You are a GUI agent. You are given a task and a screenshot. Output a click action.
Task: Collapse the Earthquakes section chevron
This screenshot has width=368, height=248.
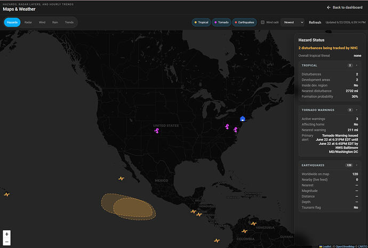click(x=356, y=165)
